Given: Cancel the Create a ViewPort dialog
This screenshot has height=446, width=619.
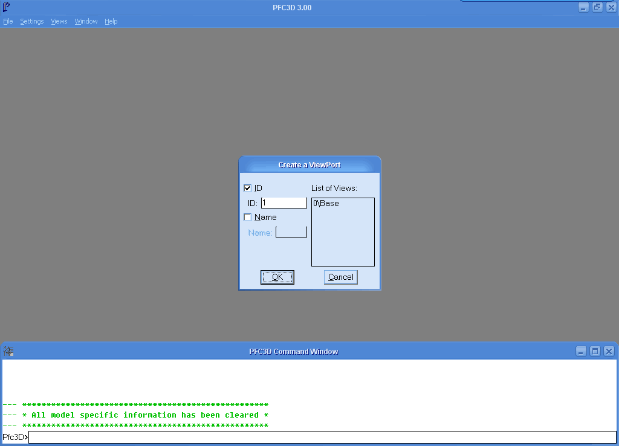Looking at the screenshot, I should click(x=341, y=277).
